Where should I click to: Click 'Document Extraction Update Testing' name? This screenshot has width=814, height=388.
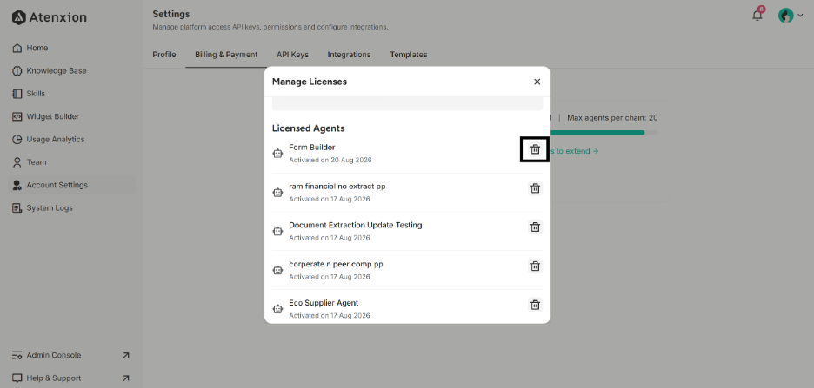pyautogui.click(x=356, y=225)
